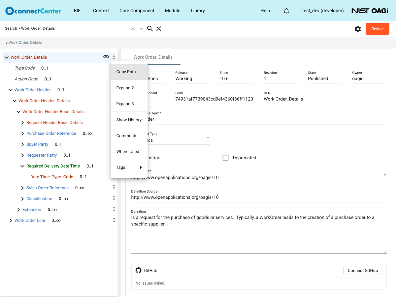Expand the Sales Order Reference node

point(22,188)
